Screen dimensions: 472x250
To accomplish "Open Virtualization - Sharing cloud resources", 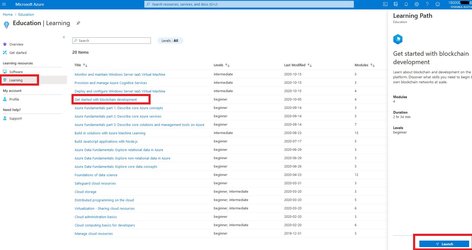I will 105,208.
